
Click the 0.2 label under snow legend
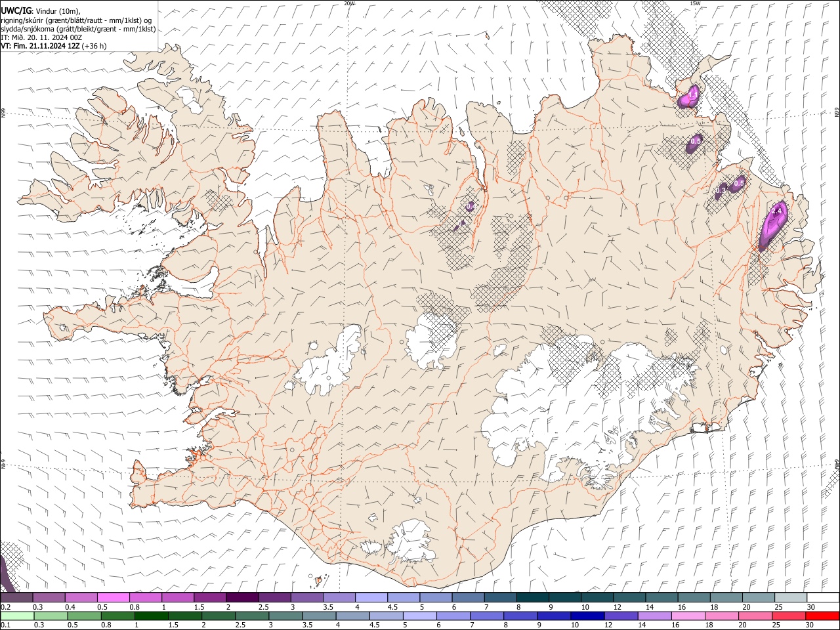coord(5,607)
